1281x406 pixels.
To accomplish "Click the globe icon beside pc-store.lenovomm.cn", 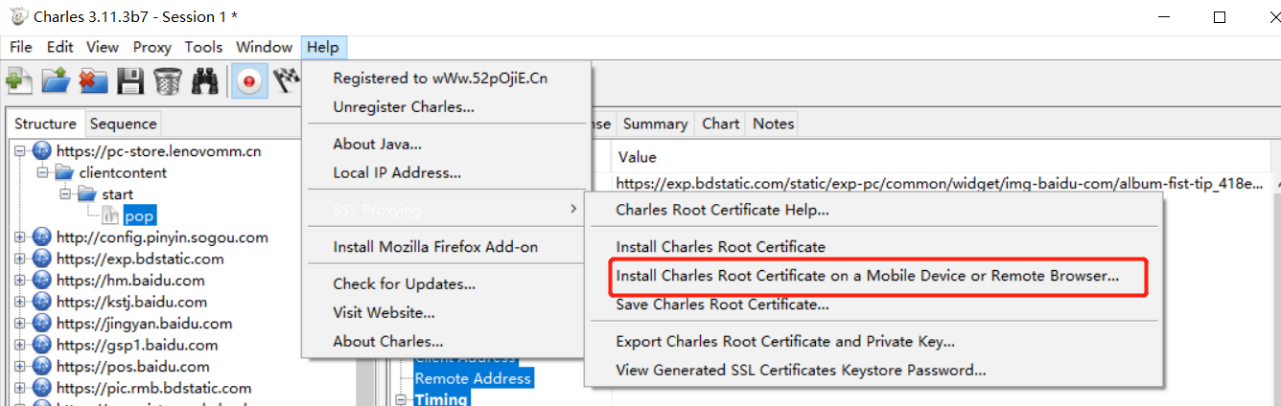I will point(41,151).
